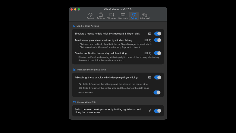Click the brightness sun icon
The width and height of the screenshot is (236, 133).
pos(80,84)
